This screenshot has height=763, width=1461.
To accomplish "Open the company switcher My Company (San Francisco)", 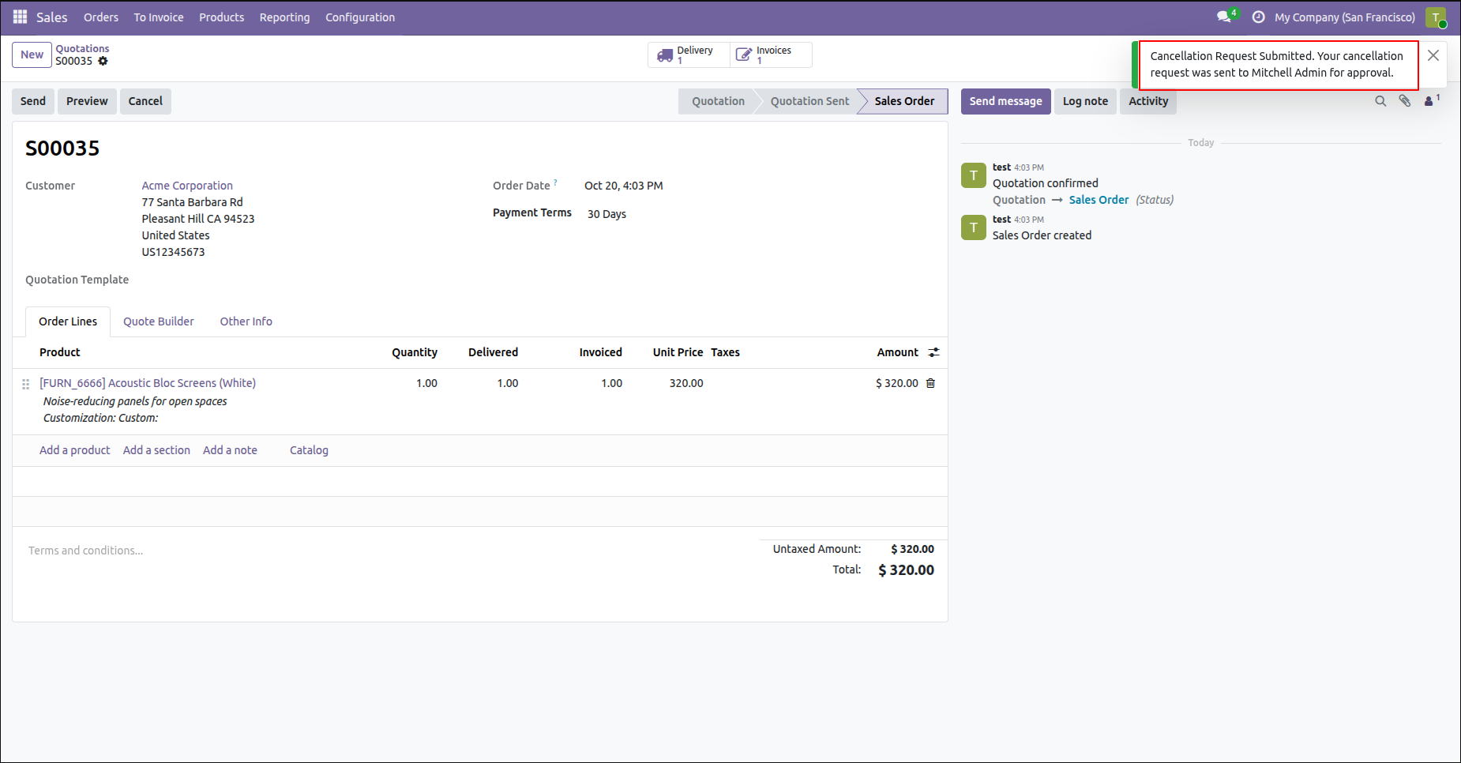I will [x=1344, y=17].
